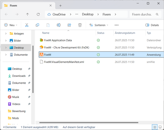Click Desktop breadcrumb in address bar
Image resolution: width=164 pixels, height=130 pixels.
[x=88, y=14]
